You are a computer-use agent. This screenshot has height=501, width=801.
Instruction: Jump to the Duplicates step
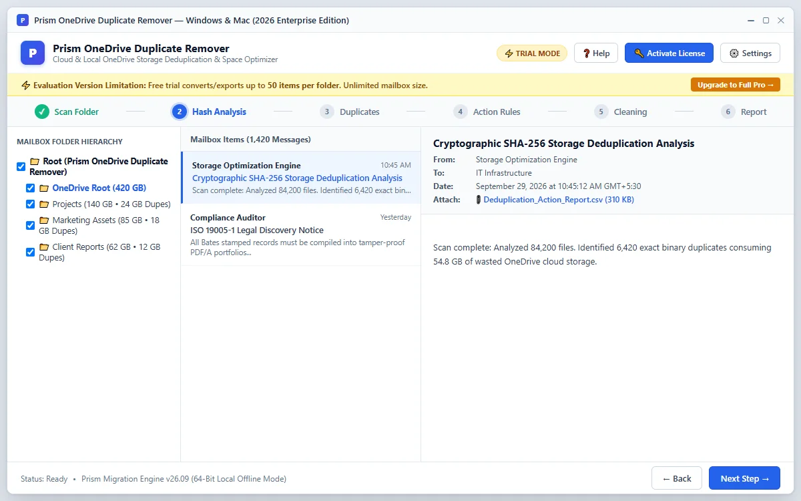tap(350, 112)
